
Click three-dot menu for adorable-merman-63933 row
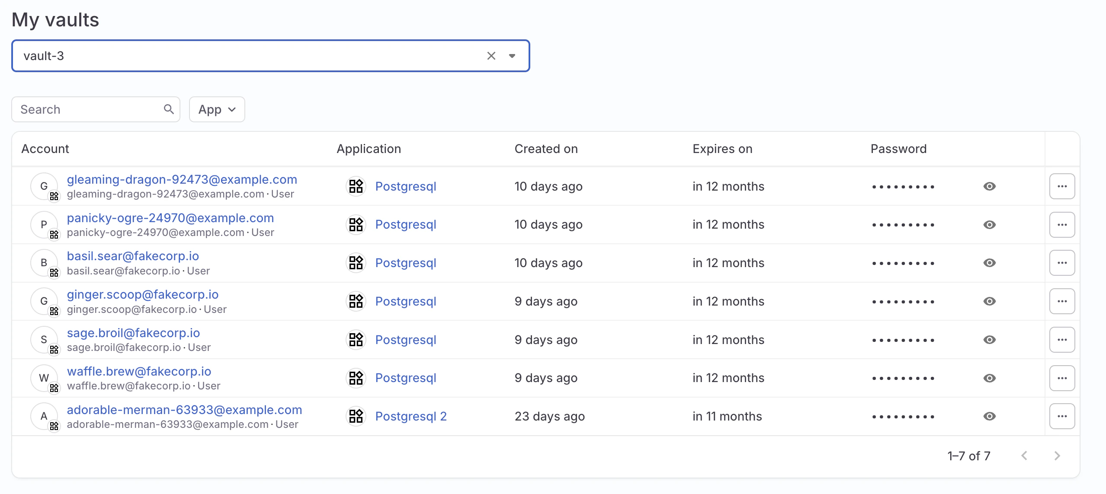point(1062,416)
